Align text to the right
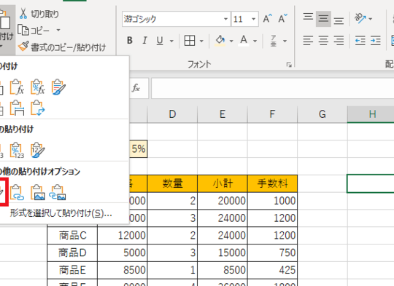The height and width of the screenshot is (286, 394). pos(339,40)
